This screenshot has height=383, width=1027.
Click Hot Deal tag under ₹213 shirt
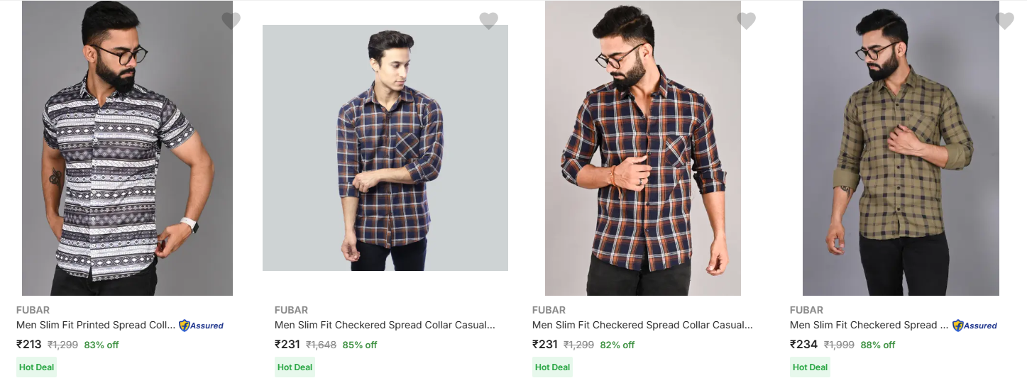(36, 367)
